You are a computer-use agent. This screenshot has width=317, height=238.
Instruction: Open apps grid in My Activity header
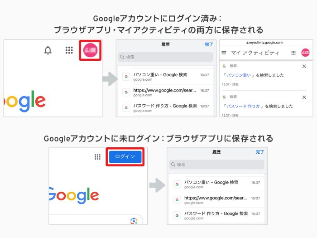293,53
